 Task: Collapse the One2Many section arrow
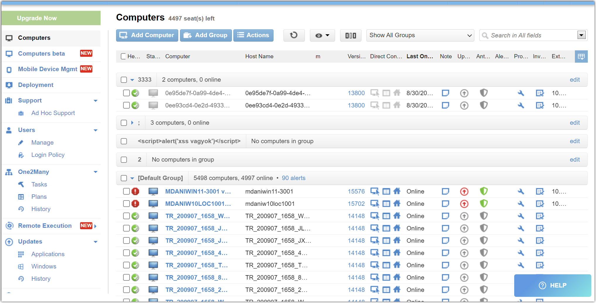click(96, 172)
